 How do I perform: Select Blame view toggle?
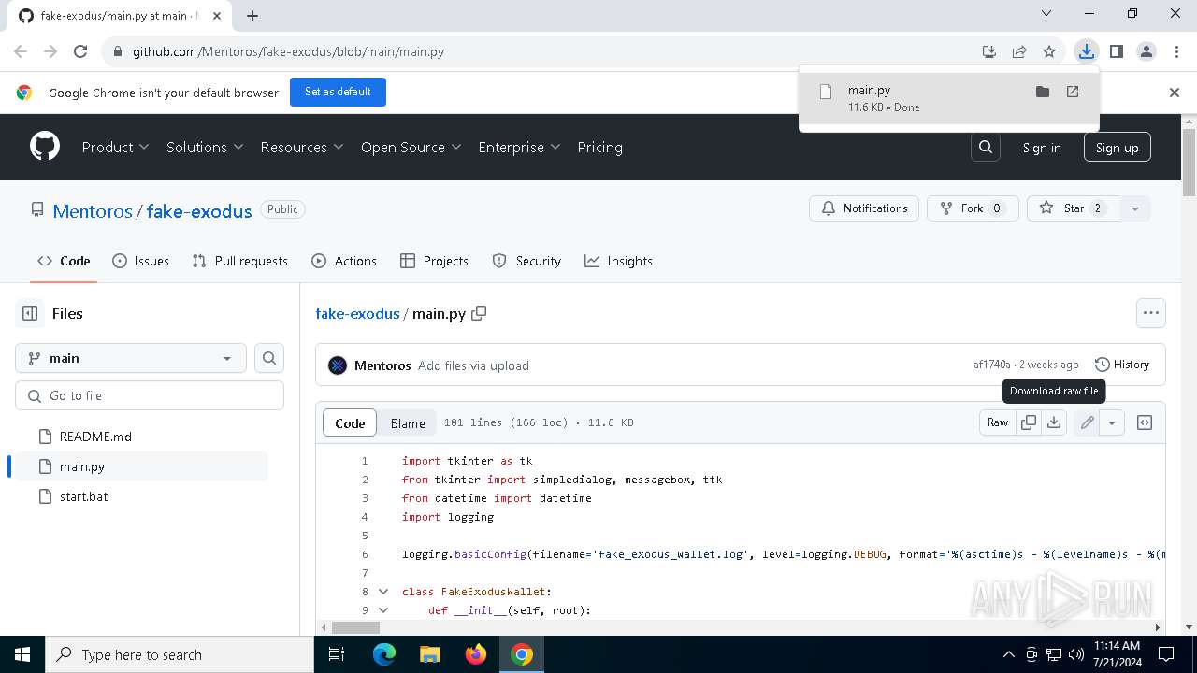408,423
